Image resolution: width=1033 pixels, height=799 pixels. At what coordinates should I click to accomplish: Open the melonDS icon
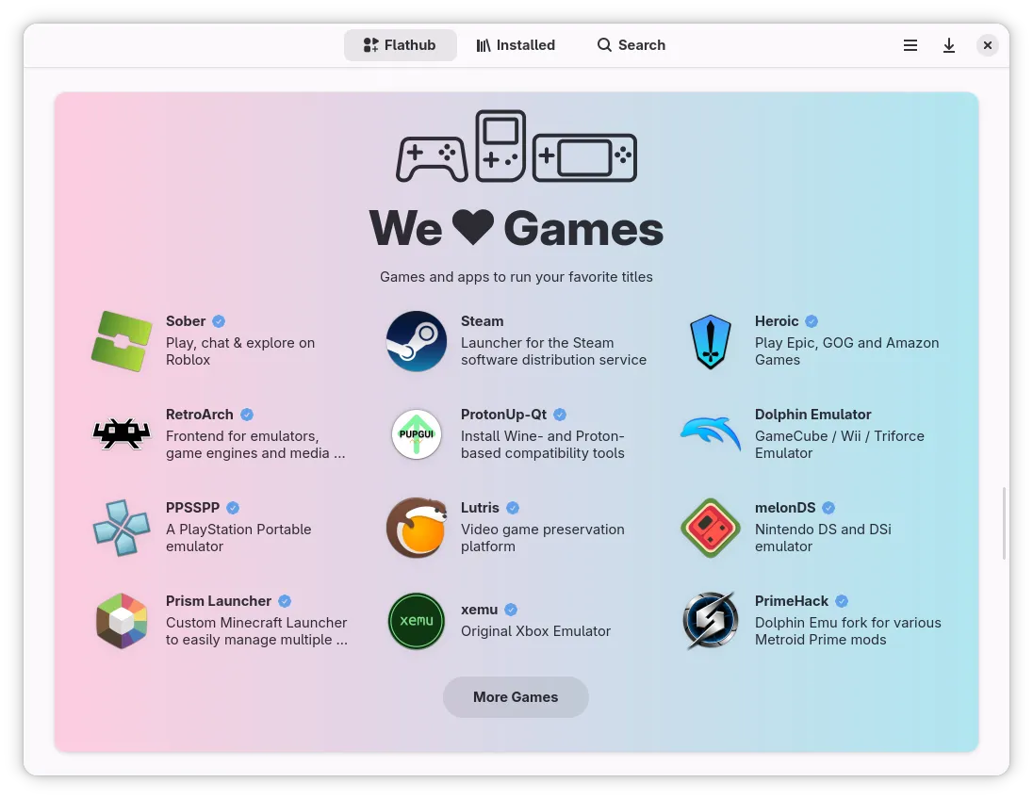click(711, 528)
